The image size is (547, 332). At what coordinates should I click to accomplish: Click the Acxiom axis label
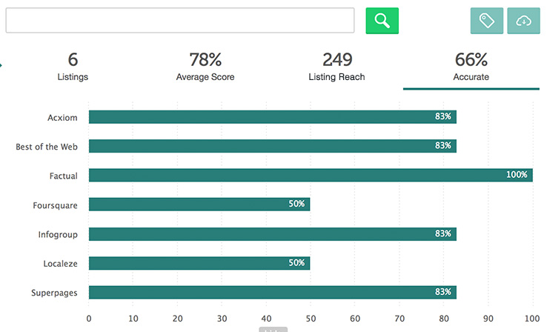pos(61,117)
